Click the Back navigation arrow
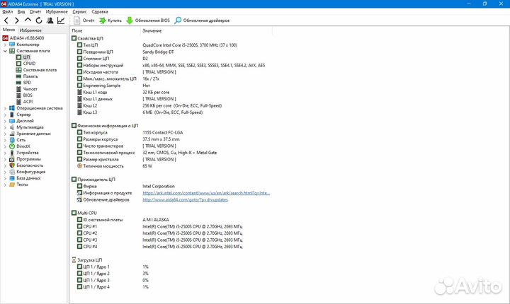This screenshot has width=510, height=304. 6,21
